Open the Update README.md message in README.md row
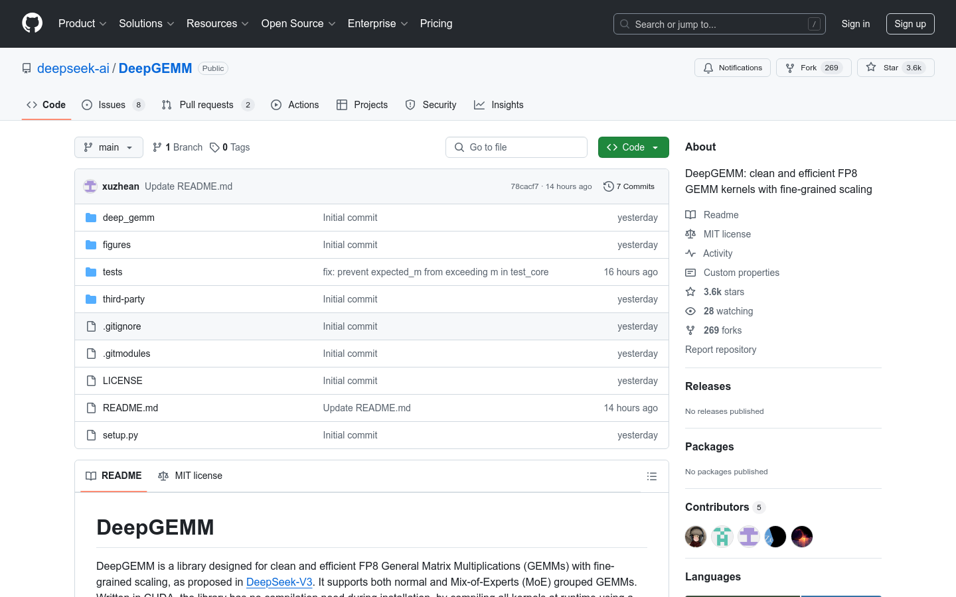 (367, 408)
